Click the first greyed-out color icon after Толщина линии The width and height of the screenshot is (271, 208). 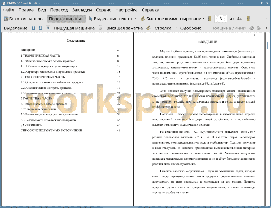coord(252,28)
